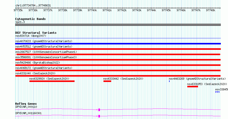
Task: Click the nsv6329920 (Sedlazeck2020) label
Action: coord(49,79)
